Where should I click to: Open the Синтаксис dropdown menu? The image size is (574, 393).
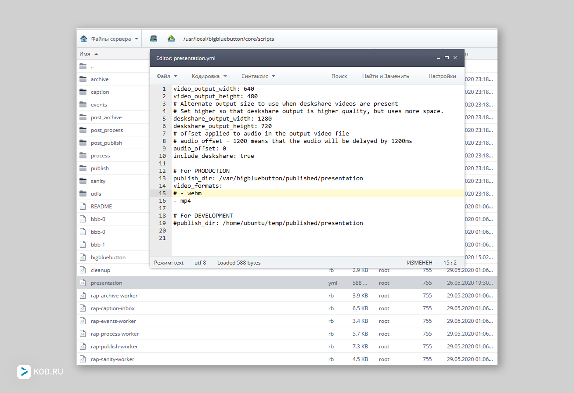coord(258,76)
